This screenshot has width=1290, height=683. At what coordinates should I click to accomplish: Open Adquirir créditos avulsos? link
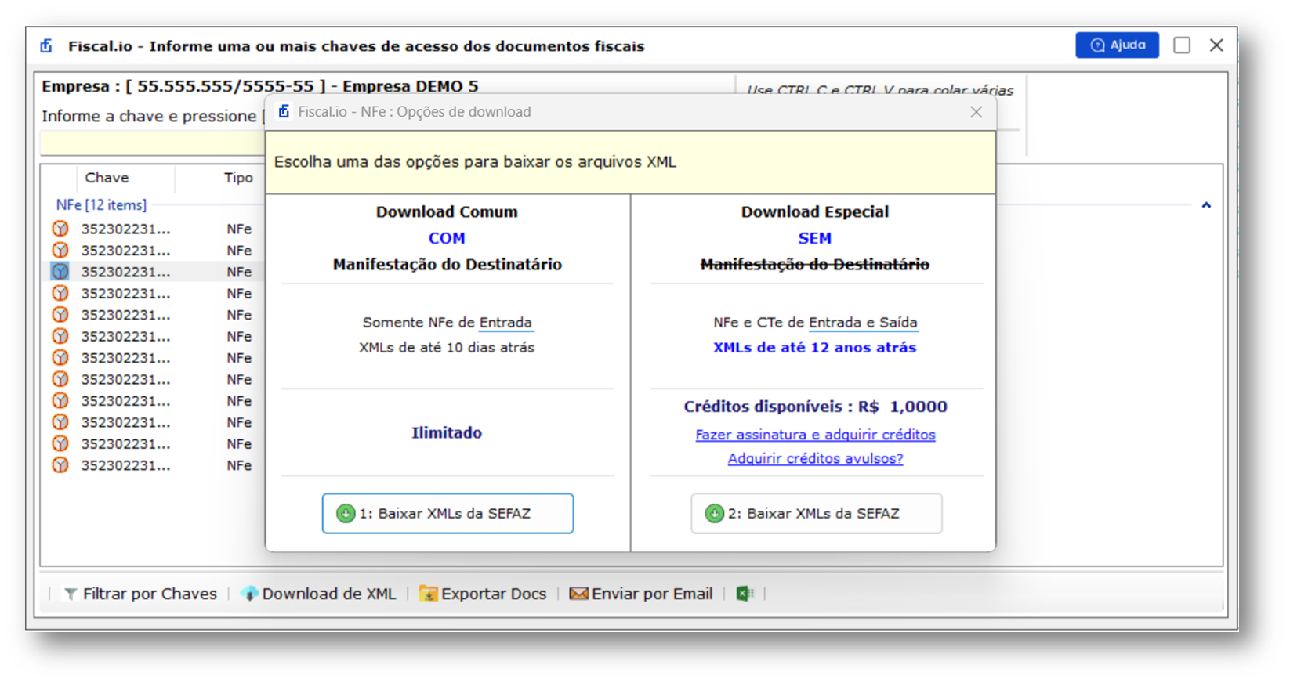815,459
